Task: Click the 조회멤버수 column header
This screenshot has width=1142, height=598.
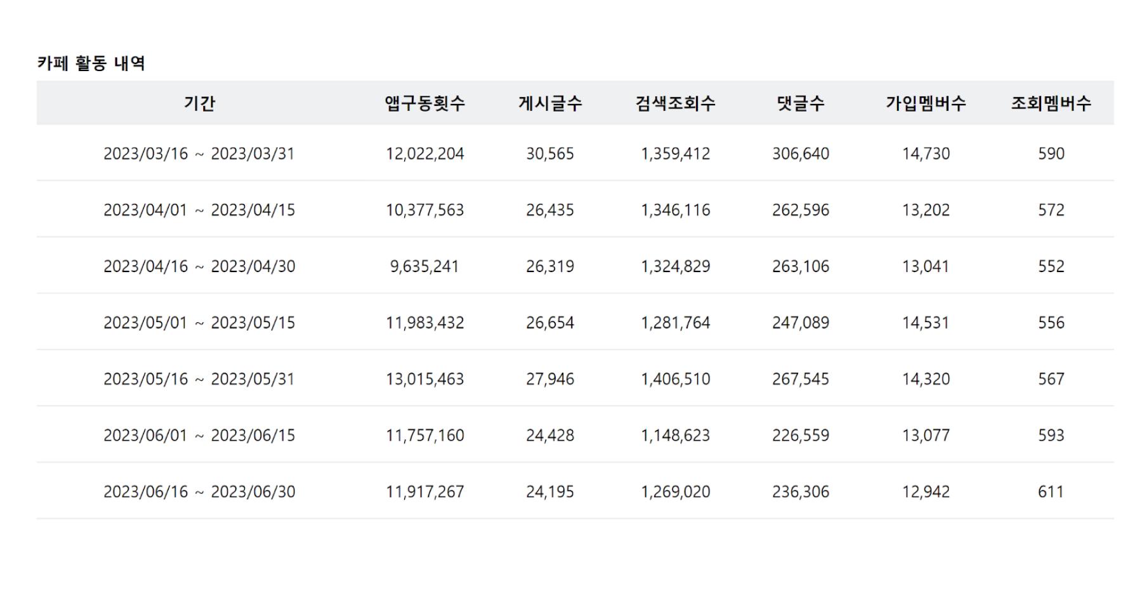Action: tap(1051, 103)
